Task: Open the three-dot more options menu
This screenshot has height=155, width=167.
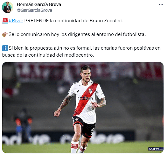Action: click(161, 4)
